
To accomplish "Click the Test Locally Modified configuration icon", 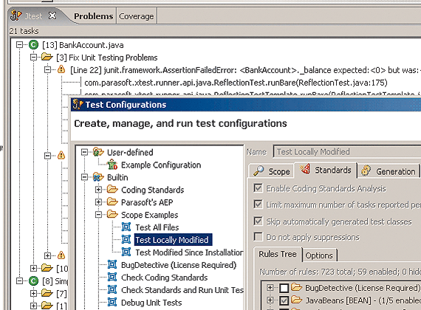I will (126, 239).
